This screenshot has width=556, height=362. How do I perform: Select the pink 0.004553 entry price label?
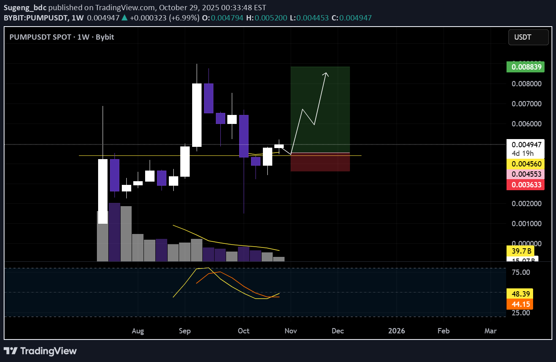pos(525,174)
